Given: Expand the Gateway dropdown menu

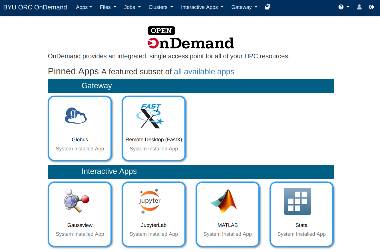Looking at the screenshot, I should tap(244, 7).
